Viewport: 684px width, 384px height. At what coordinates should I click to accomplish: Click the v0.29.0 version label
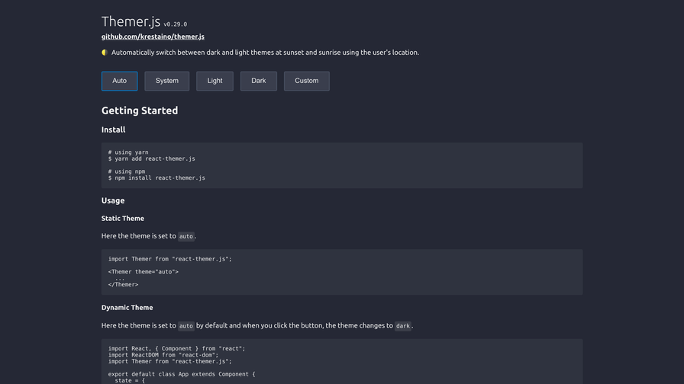pos(175,24)
